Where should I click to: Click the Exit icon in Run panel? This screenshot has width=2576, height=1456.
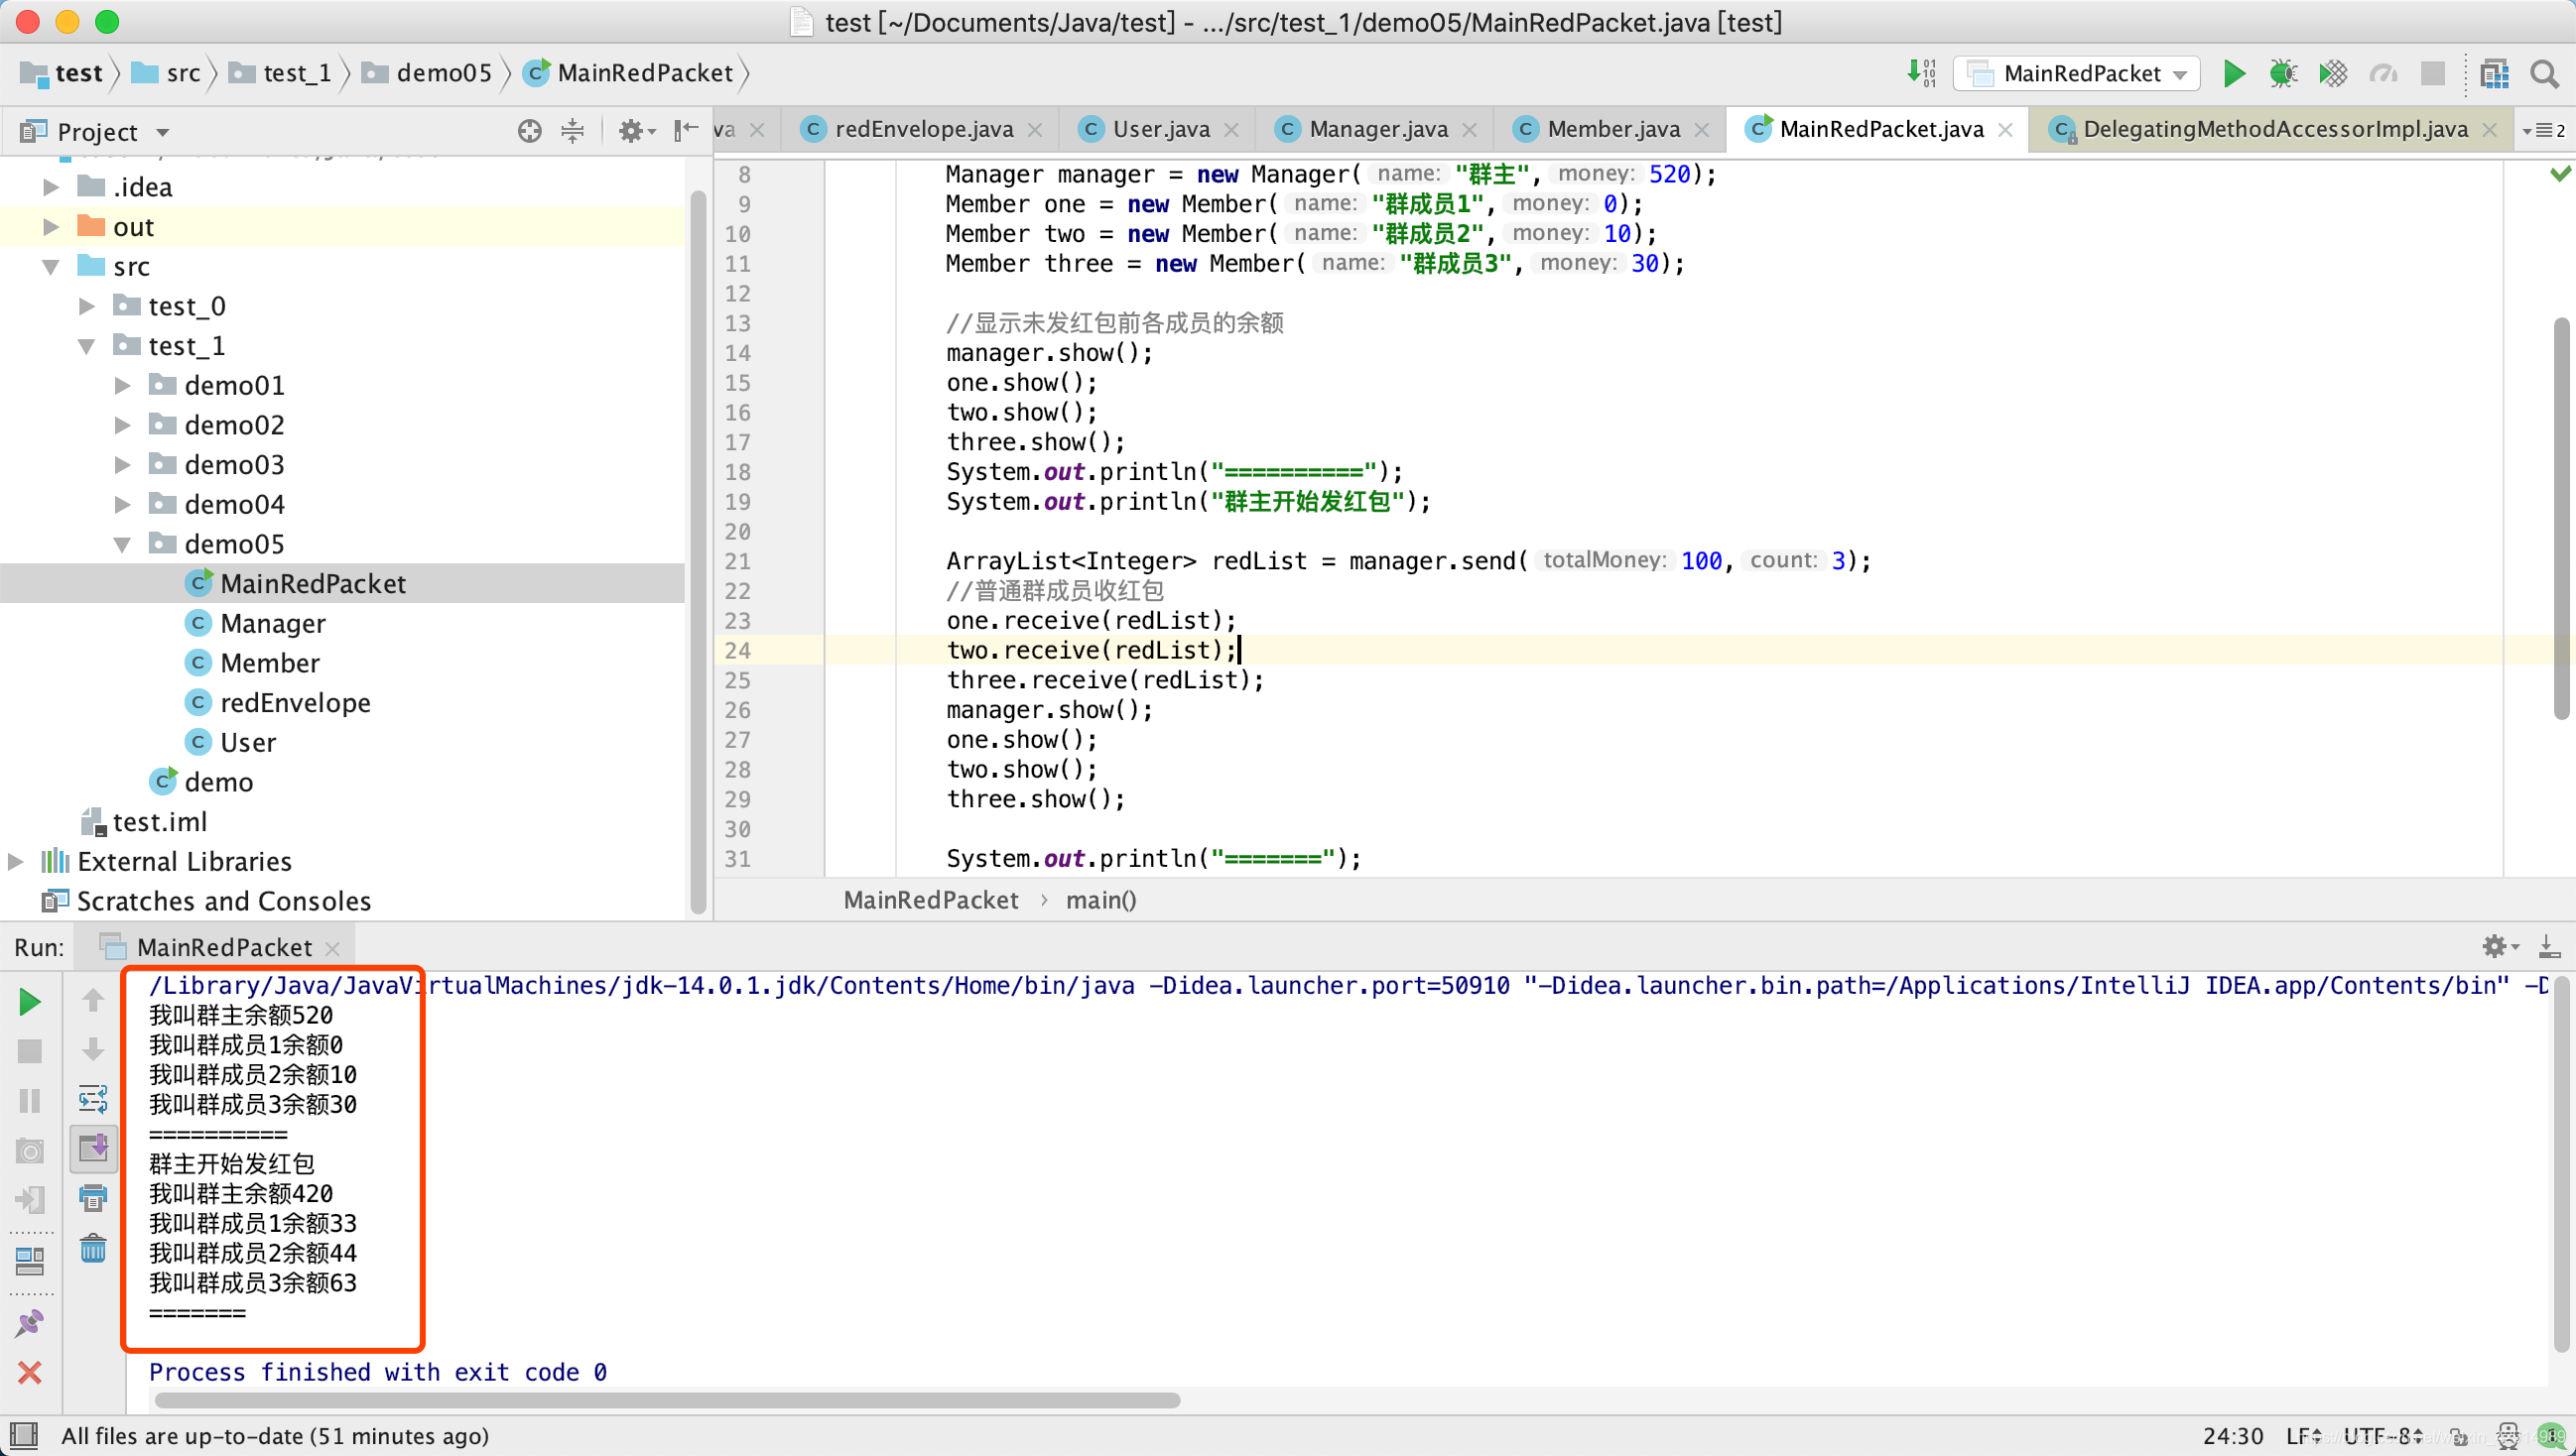point(30,1199)
